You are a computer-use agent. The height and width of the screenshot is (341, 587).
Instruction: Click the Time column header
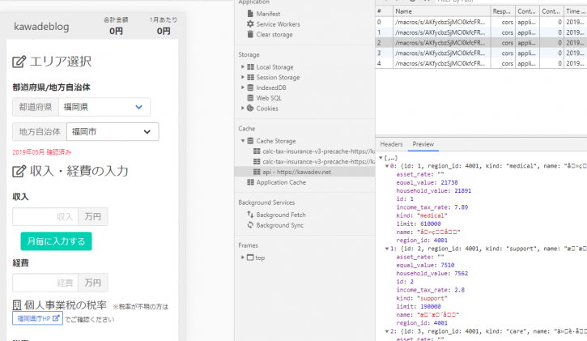tap(576, 11)
